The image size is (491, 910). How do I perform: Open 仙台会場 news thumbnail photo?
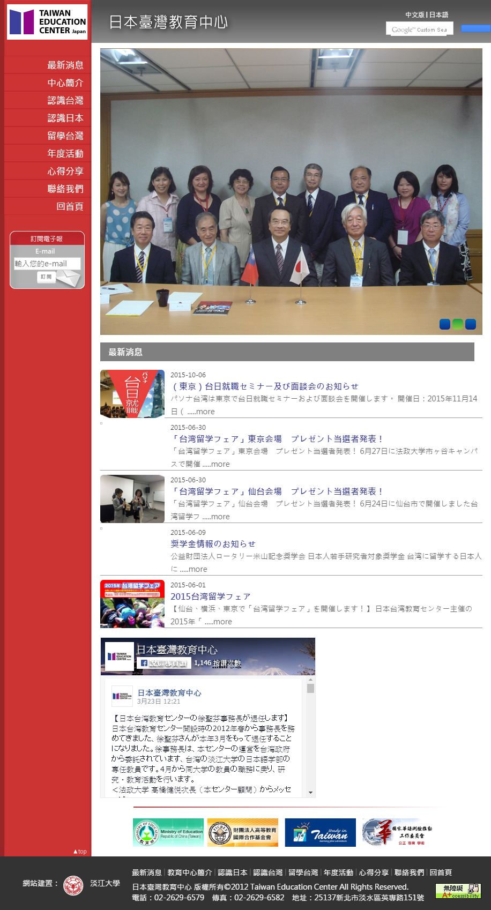(132, 499)
